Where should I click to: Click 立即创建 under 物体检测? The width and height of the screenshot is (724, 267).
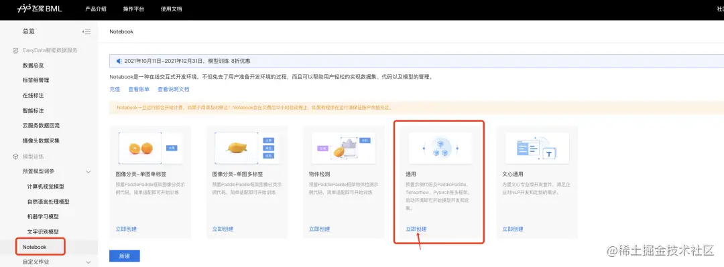320,229
